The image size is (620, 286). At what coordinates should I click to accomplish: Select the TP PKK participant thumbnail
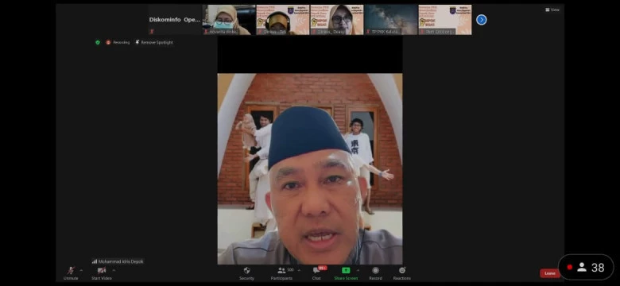pos(390,20)
